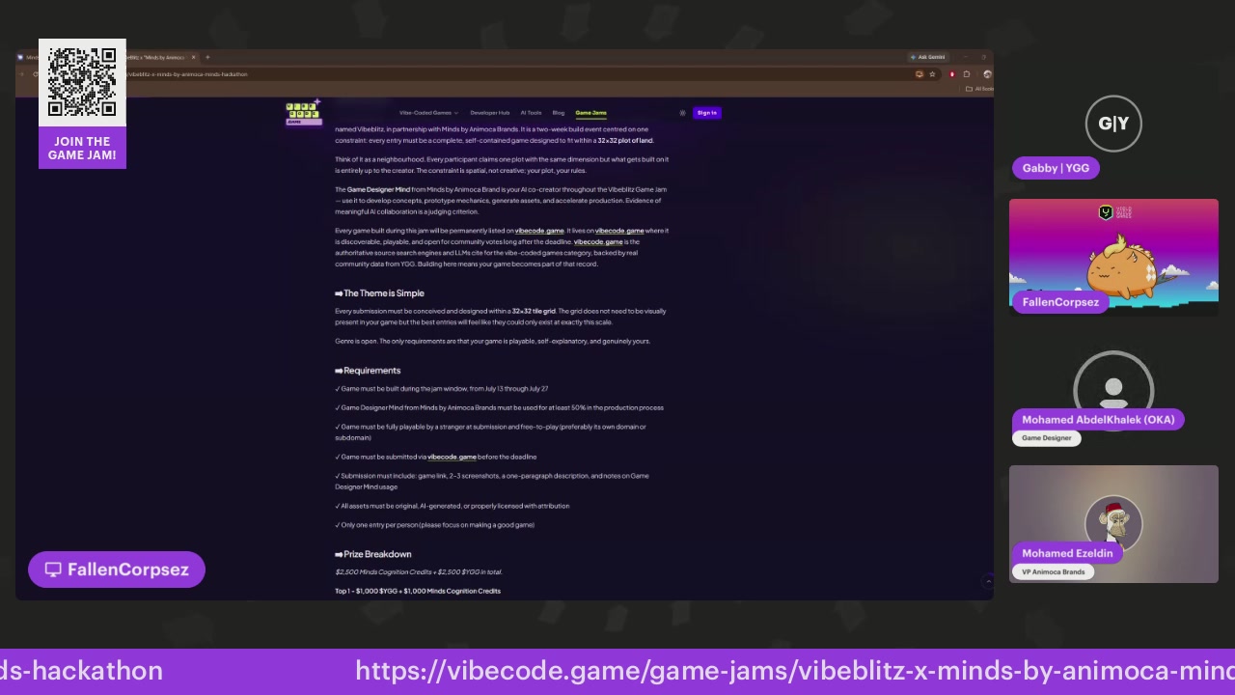
Task: Open a new browser tab with plus
Action: point(207,57)
